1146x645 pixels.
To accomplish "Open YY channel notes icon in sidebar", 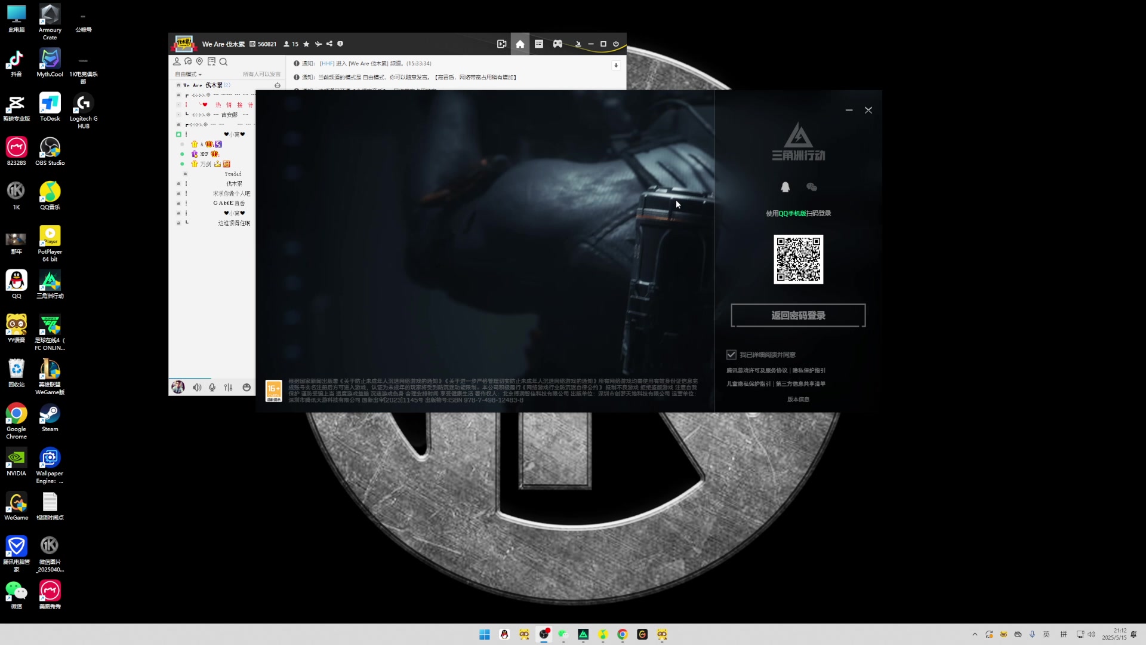I will click(x=211, y=62).
